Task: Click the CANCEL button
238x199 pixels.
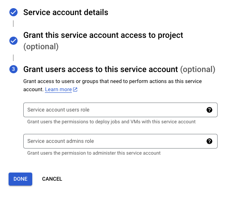Action: [52, 179]
